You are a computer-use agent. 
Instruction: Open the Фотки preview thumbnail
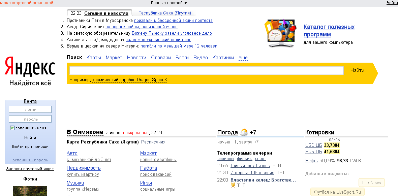(30, 191)
